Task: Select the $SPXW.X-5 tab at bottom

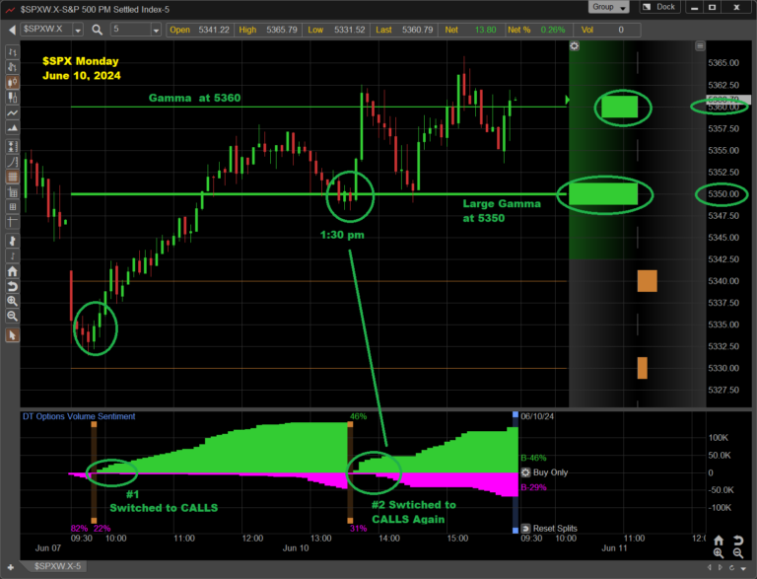Action: click(61, 566)
